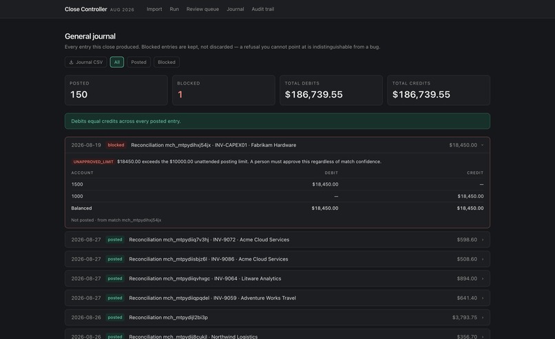Viewport: 555px width, 339px height.
Task: Click the $18,450.00 debit for account 1500
Action: 325,184
